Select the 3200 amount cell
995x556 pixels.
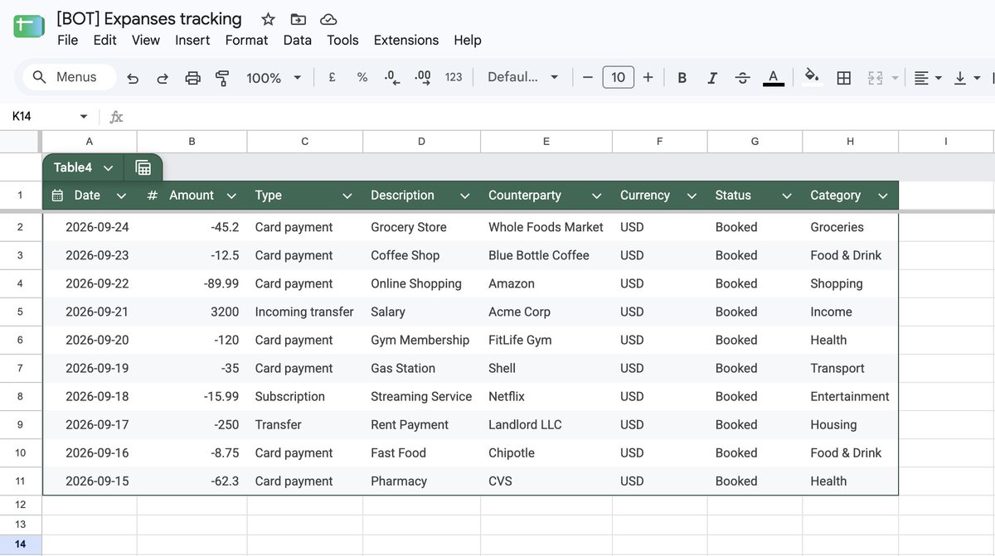coord(192,312)
